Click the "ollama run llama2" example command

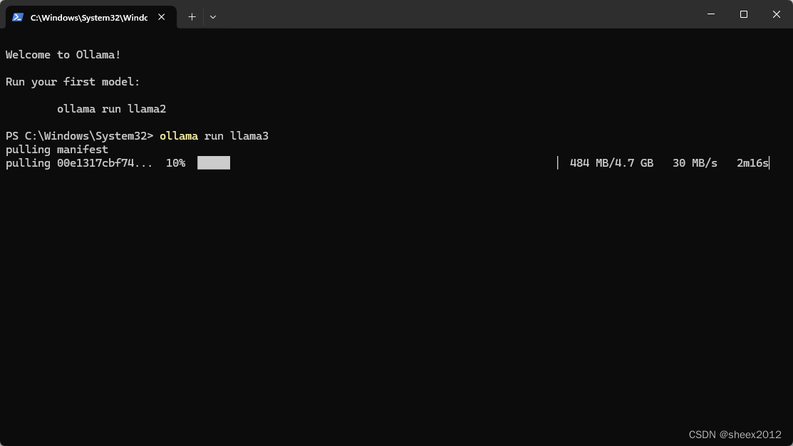(111, 109)
